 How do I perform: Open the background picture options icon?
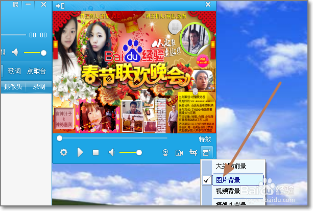click(x=207, y=153)
